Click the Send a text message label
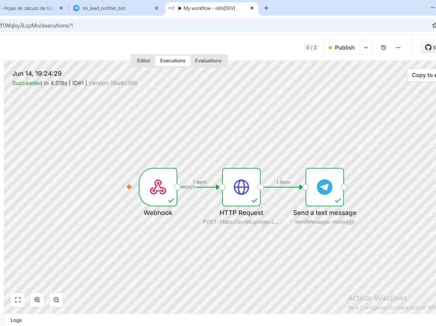Screen dimensions: 436x326 [x=324, y=213]
